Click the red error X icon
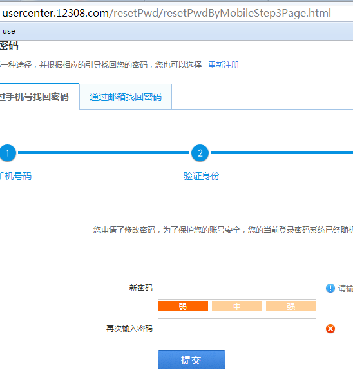The width and height of the screenshot is (353, 381). point(330,329)
